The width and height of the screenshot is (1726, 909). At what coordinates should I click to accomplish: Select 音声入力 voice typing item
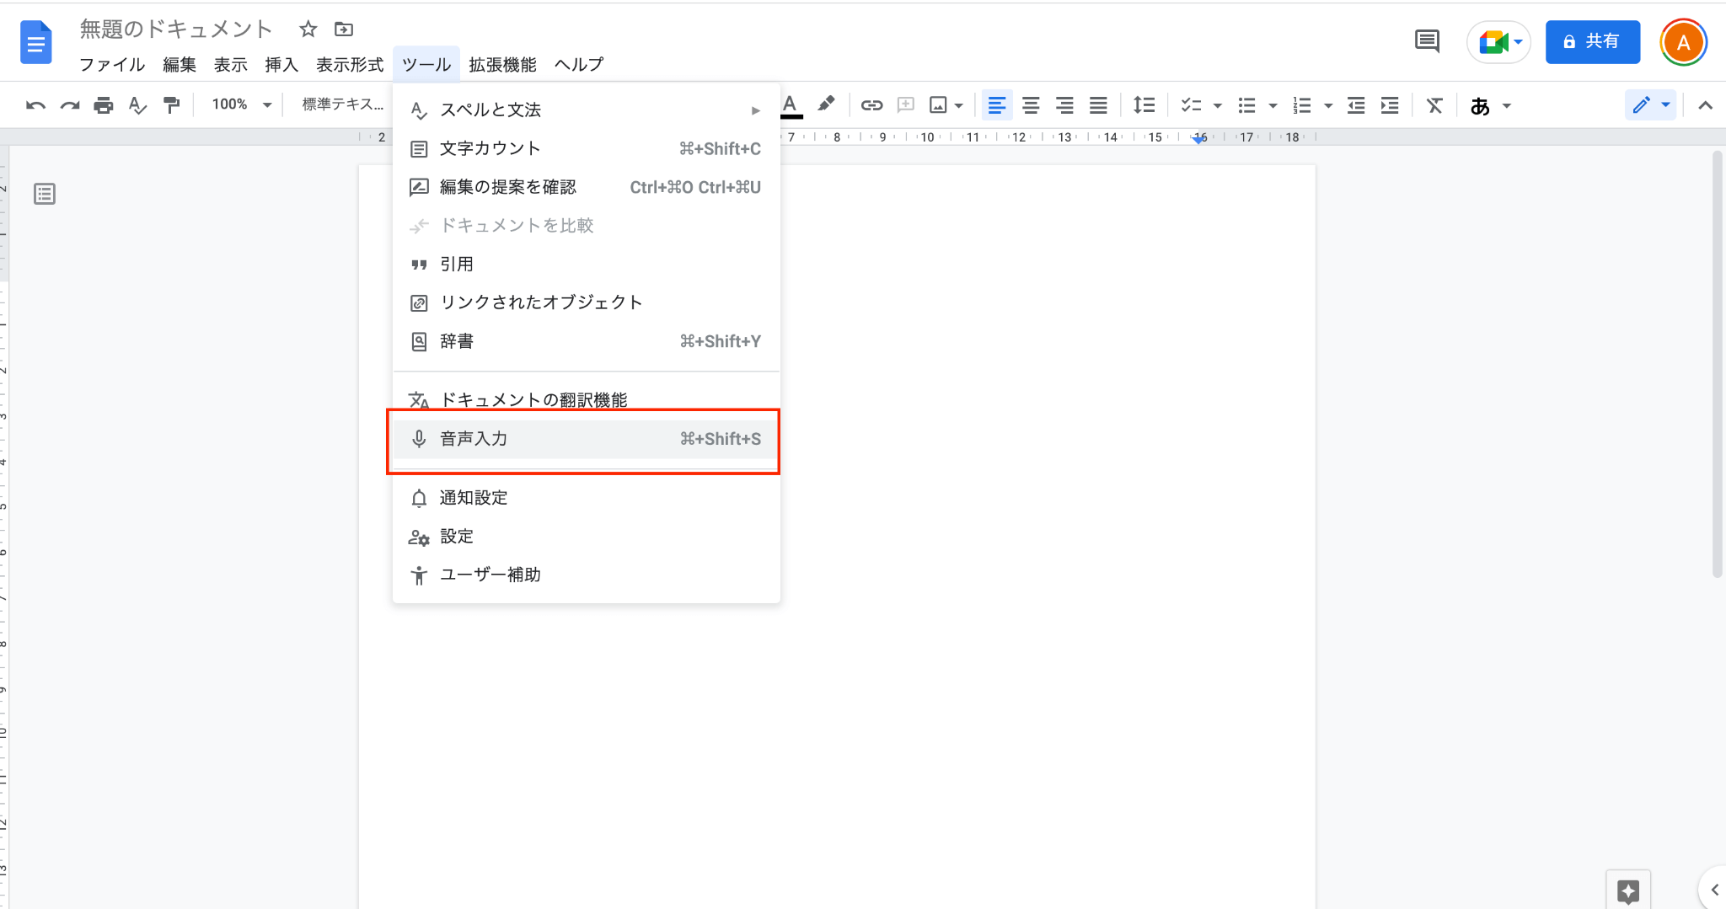point(586,439)
